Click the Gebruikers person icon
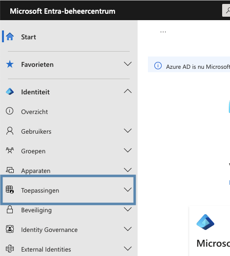230x256 pixels. point(10,131)
